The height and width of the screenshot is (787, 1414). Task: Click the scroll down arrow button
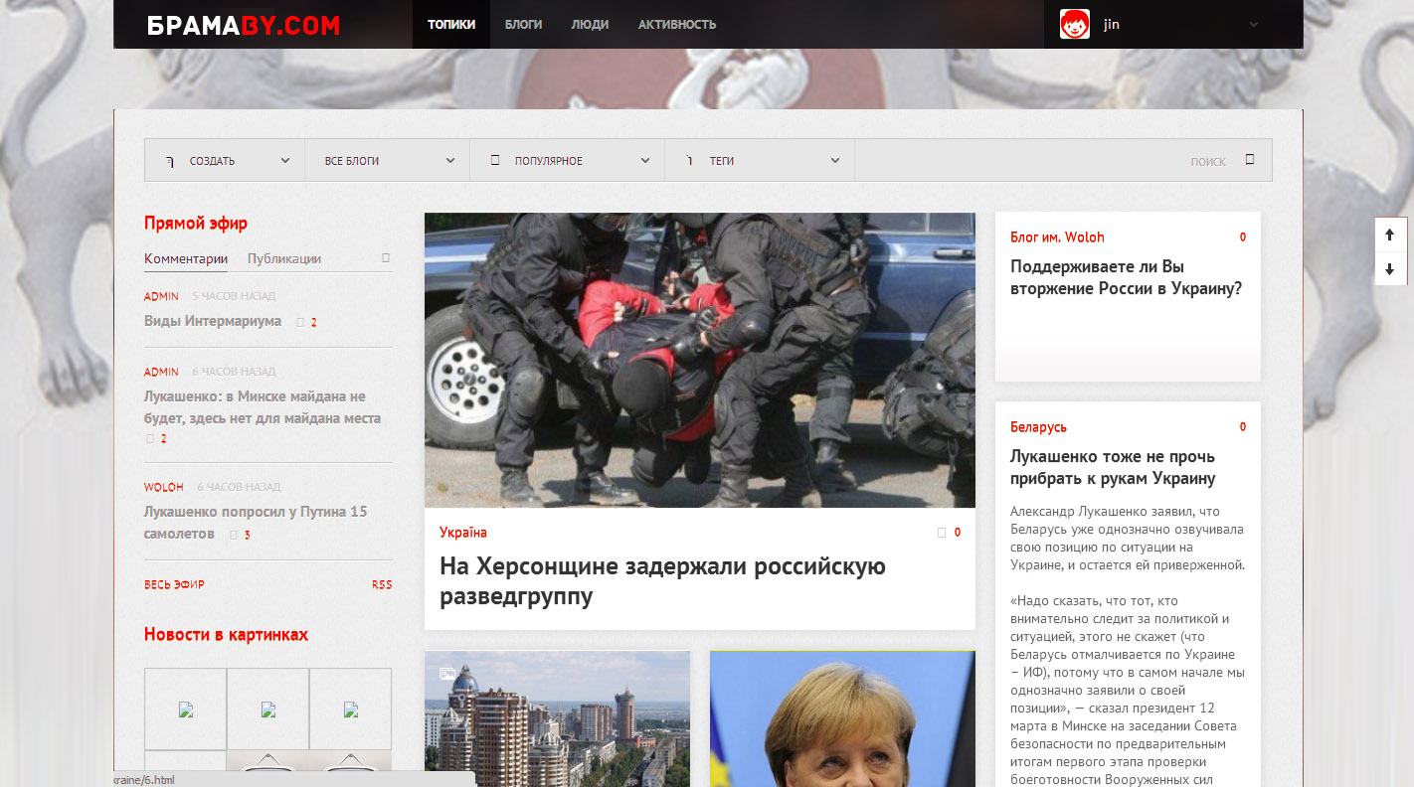click(1389, 269)
